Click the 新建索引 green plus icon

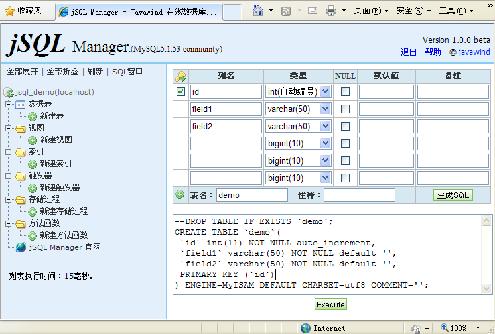(33, 164)
